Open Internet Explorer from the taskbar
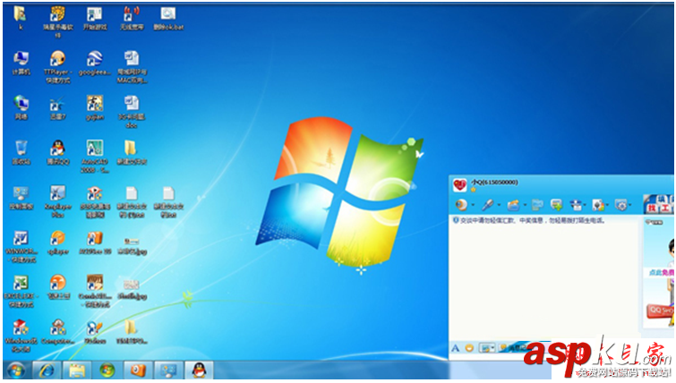This screenshot has width=676, height=383. 47,370
